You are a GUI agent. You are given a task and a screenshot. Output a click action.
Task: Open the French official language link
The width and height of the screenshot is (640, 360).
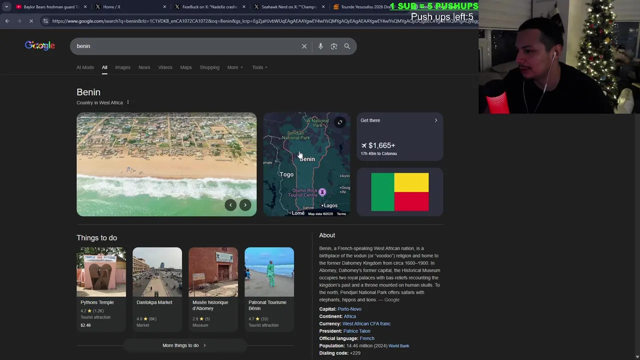(x=367, y=338)
